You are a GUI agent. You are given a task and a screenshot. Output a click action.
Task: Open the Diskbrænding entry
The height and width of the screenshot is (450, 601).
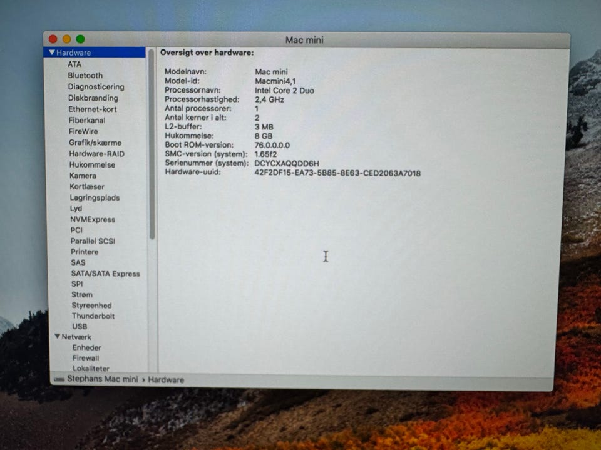[x=93, y=97]
